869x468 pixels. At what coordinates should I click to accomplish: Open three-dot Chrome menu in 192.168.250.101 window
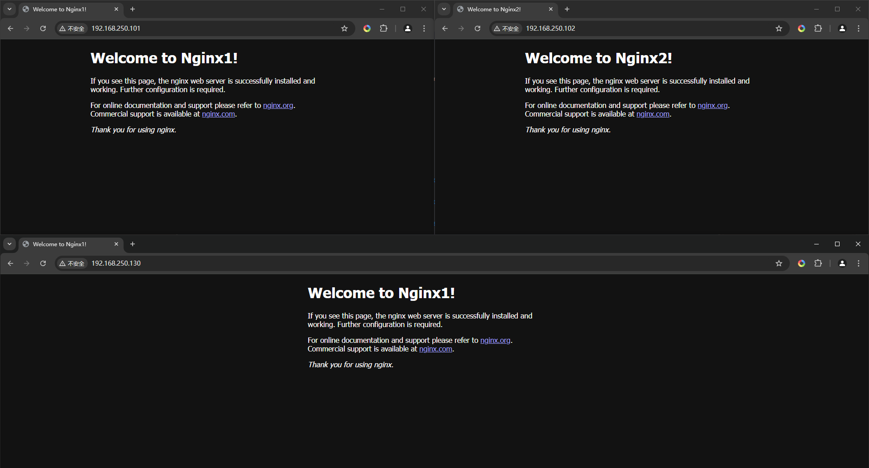(424, 28)
